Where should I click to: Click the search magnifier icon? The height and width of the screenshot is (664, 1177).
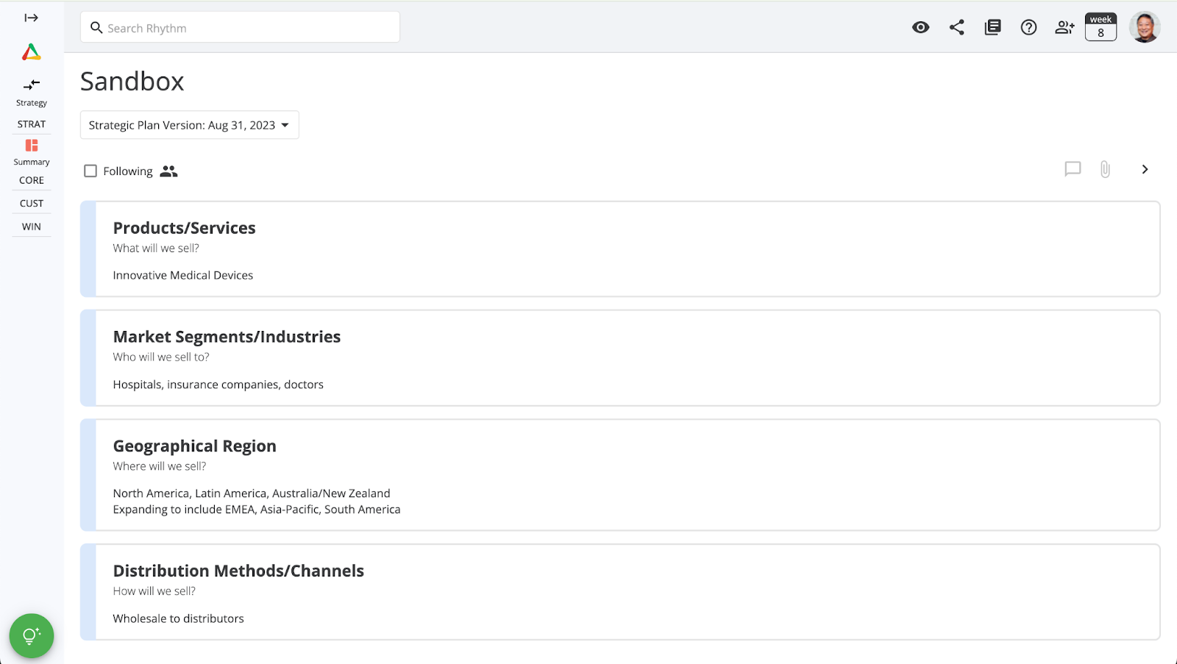pyautogui.click(x=96, y=28)
